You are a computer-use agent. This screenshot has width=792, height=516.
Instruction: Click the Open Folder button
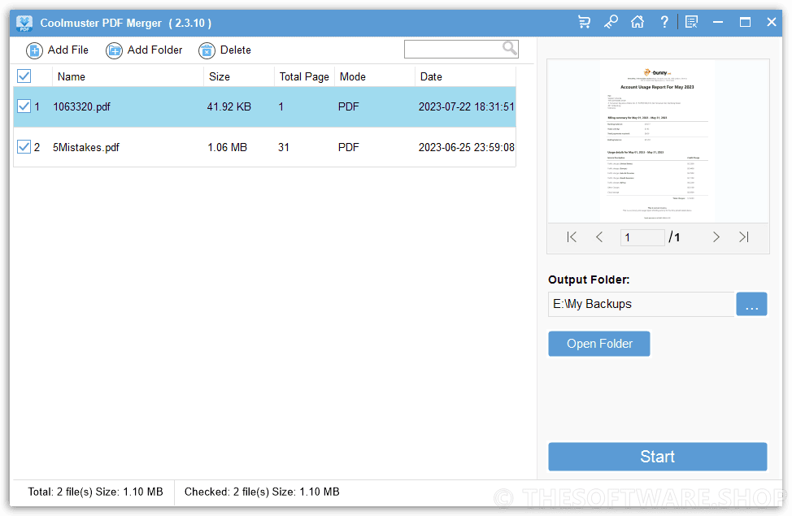[x=599, y=344]
